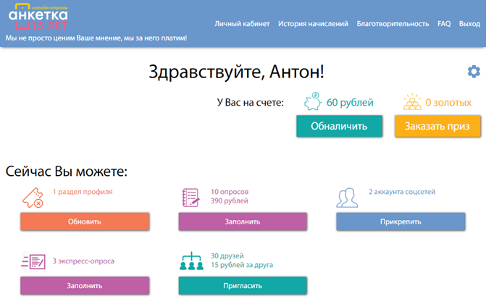Click the orange Обновить button

[x=85, y=221]
